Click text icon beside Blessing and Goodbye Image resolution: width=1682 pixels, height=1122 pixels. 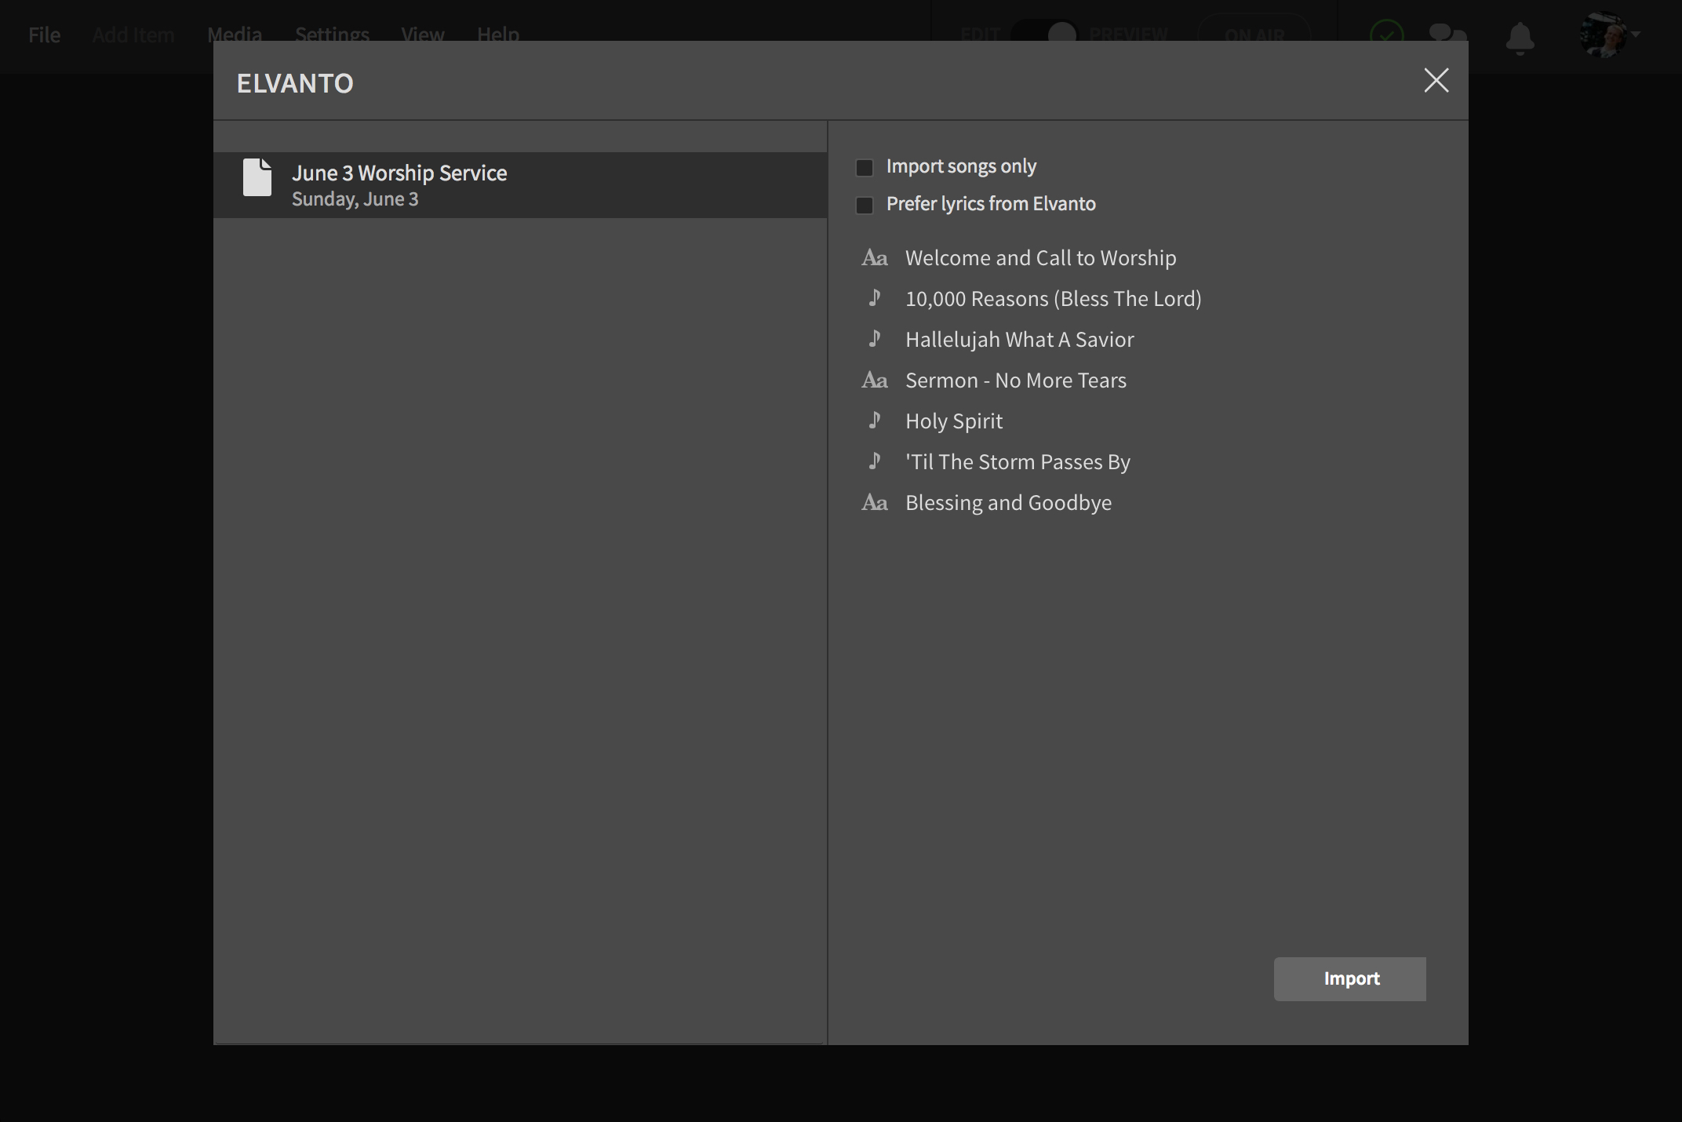[x=875, y=503]
